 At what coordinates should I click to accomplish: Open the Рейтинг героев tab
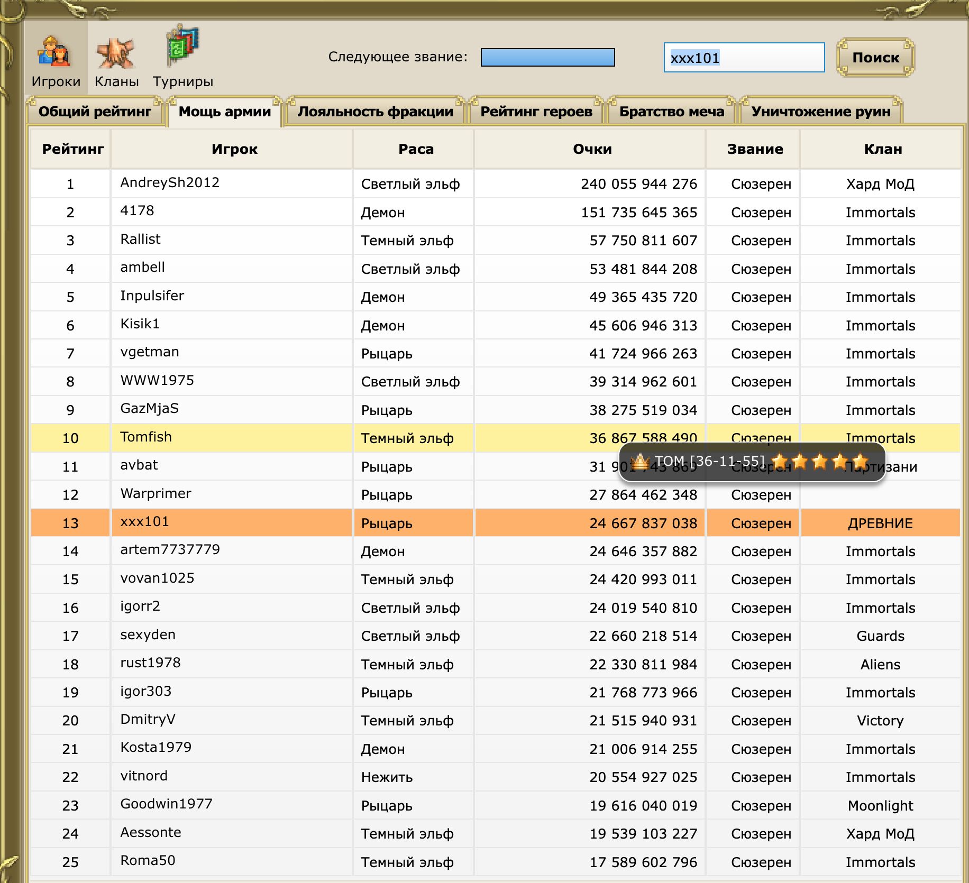click(536, 112)
